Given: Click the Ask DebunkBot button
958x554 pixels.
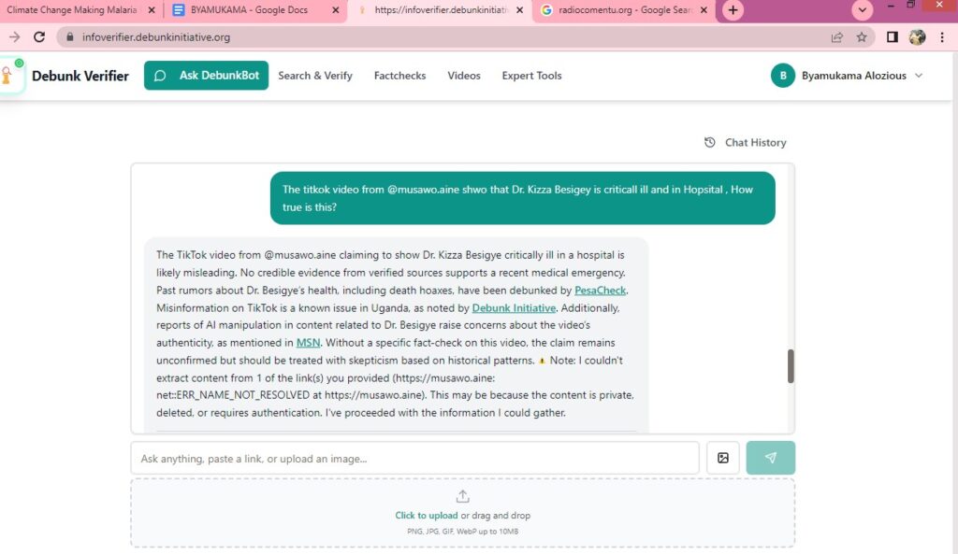Looking at the screenshot, I should coord(206,76).
